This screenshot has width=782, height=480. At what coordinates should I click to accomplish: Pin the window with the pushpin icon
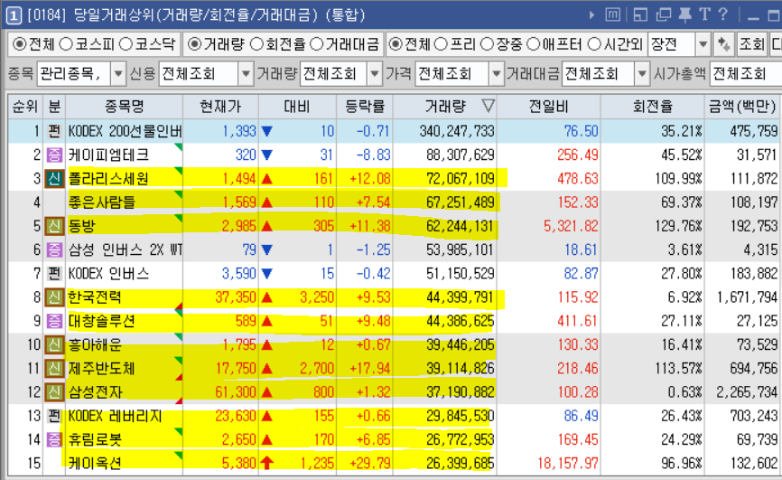684,14
